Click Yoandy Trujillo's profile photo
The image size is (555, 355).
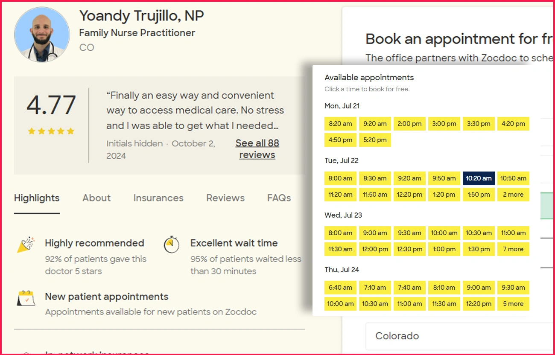pyautogui.click(x=42, y=34)
